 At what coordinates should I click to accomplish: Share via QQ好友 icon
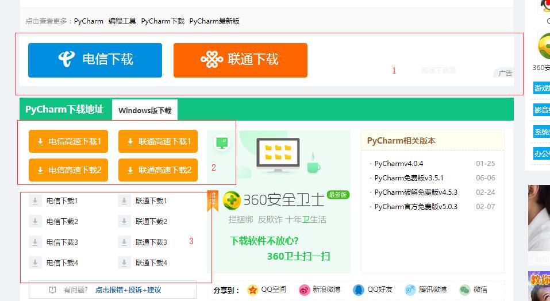click(x=359, y=290)
